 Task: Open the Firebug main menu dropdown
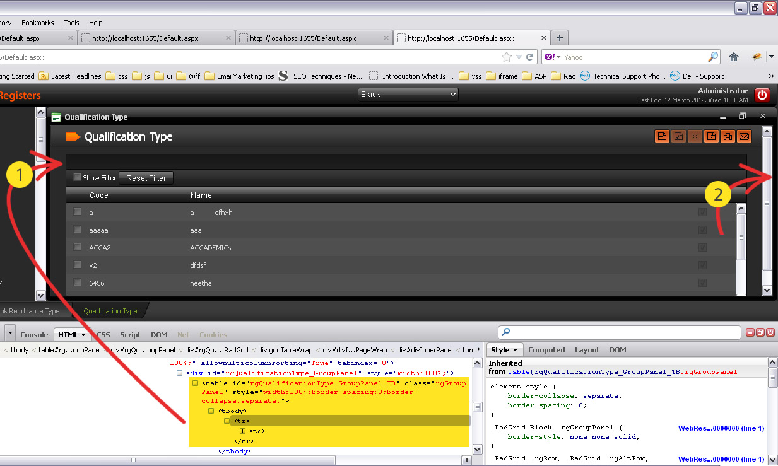[x=10, y=332]
